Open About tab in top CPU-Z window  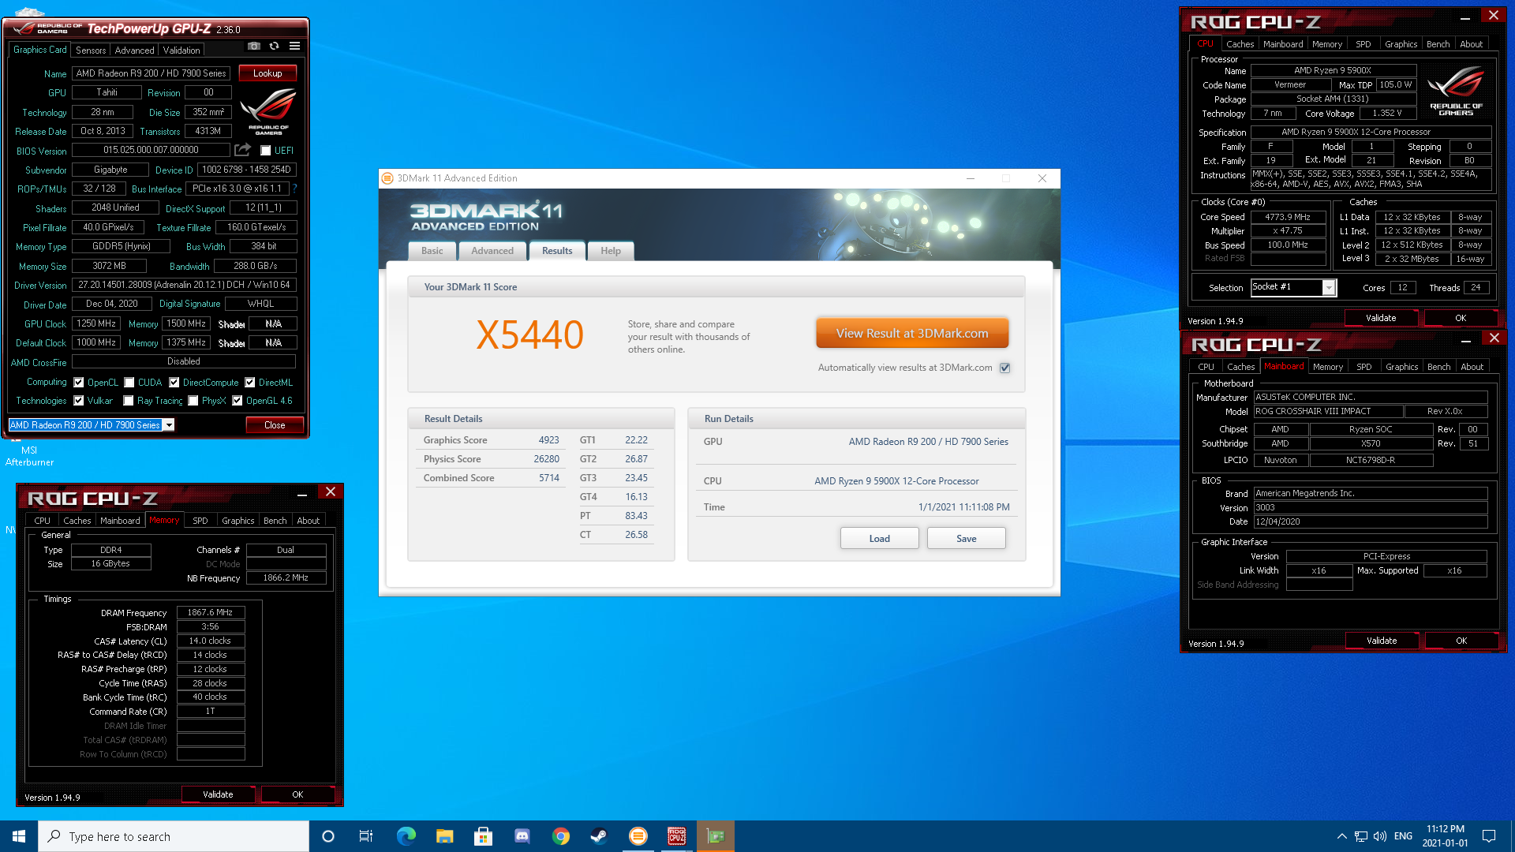1471,44
